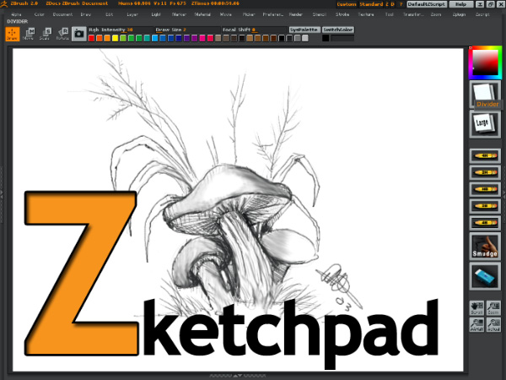
Task: Click the Actual size icon
Action: pyautogui.click(x=493, y=324)
